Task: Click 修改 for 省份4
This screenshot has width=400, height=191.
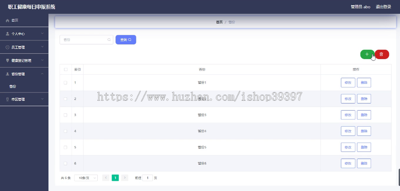Action: click(348, 131)
